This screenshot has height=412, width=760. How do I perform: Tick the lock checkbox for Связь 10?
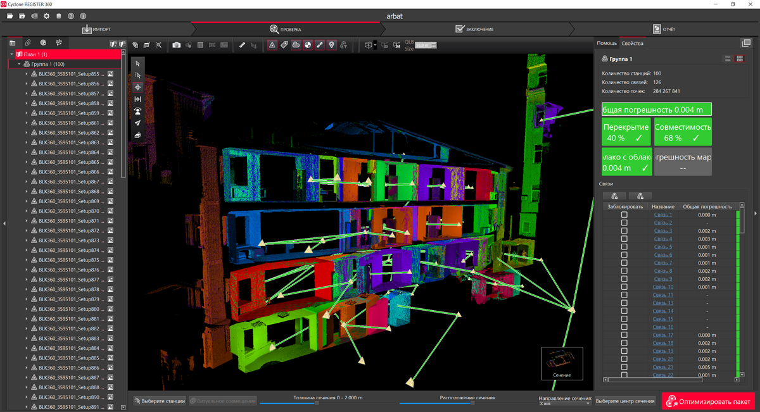624,287
